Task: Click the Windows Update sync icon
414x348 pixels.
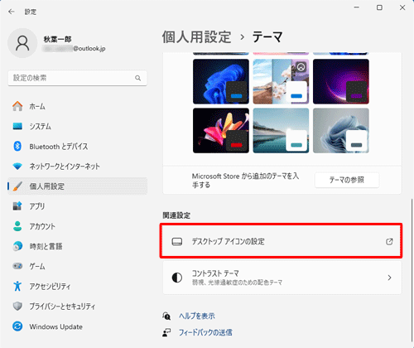Action: click(x=17, y=326)
